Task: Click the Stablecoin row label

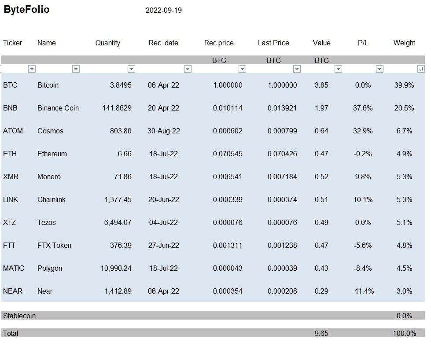Action: point(19,316)
